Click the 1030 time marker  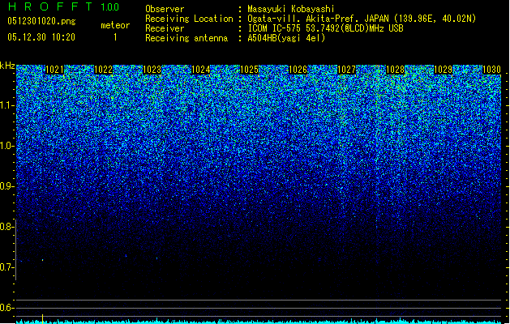pyautogui.click(x=491, y=70)
